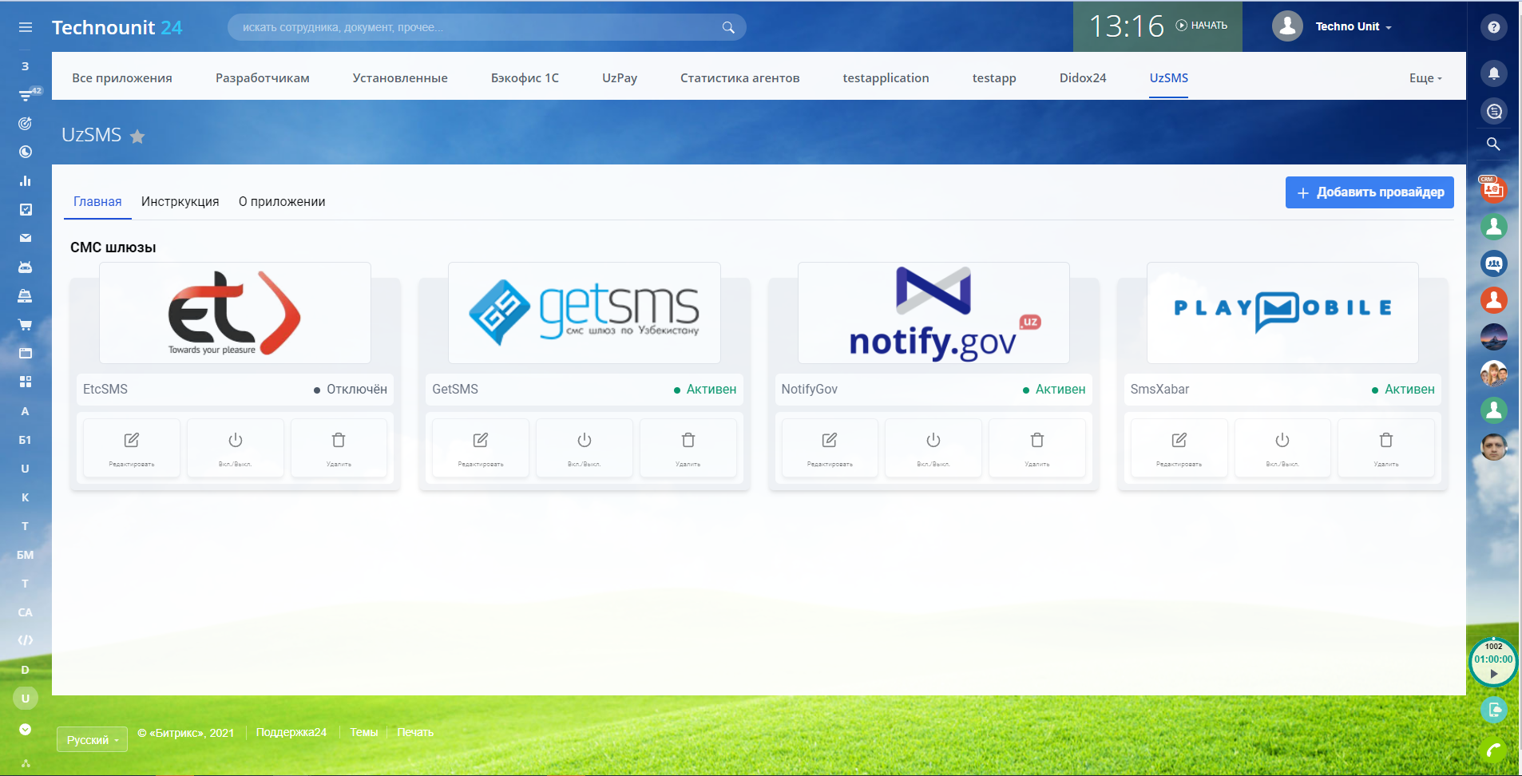The image size is (1522, 776).
Task: Start the 01:00:00 timer play button
Action: [1493, 673]
